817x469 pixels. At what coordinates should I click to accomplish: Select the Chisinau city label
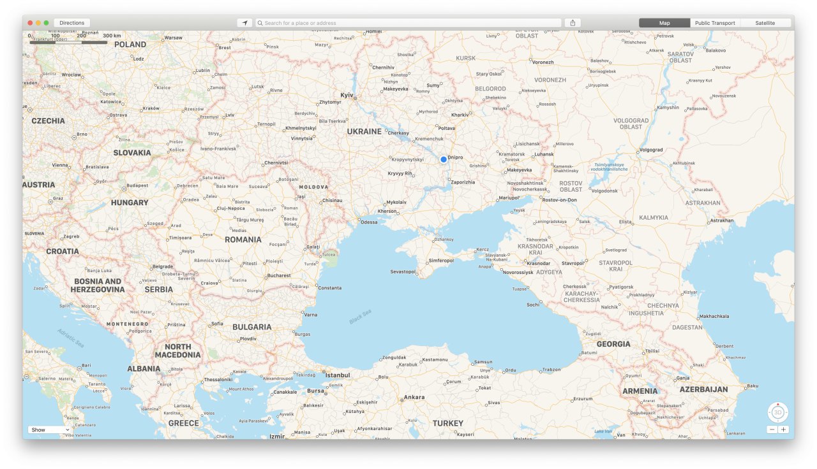332,200
